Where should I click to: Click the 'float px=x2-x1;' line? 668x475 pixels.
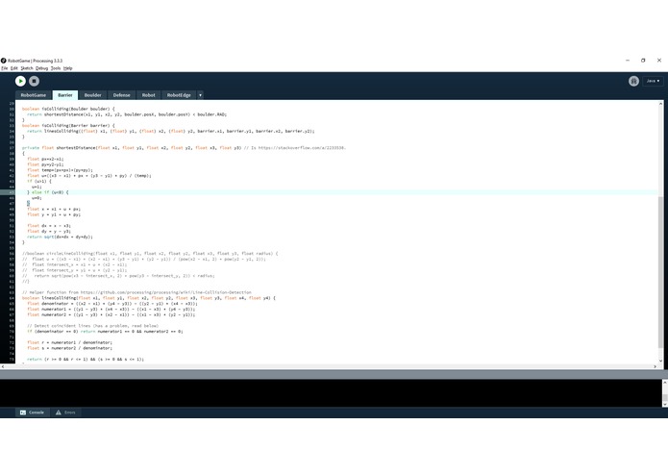click(45, 159)
